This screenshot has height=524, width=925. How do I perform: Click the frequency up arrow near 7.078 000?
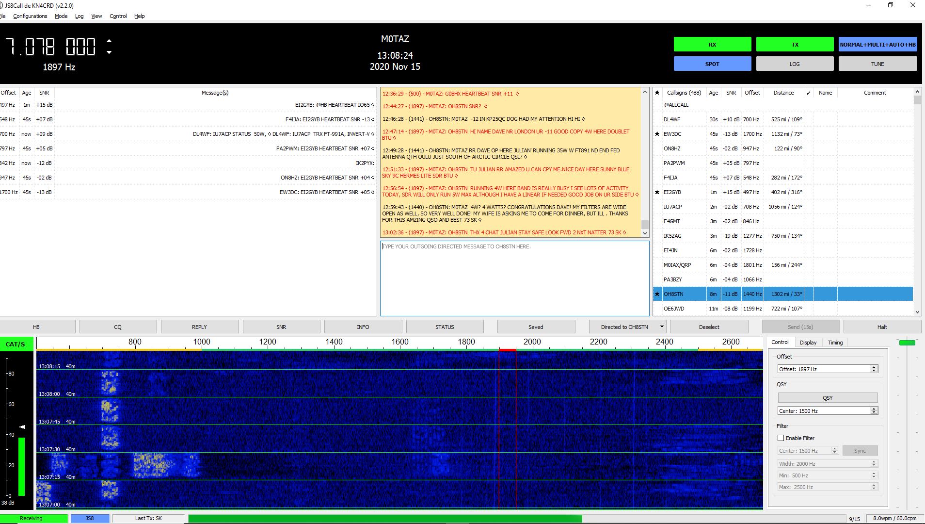109,41
